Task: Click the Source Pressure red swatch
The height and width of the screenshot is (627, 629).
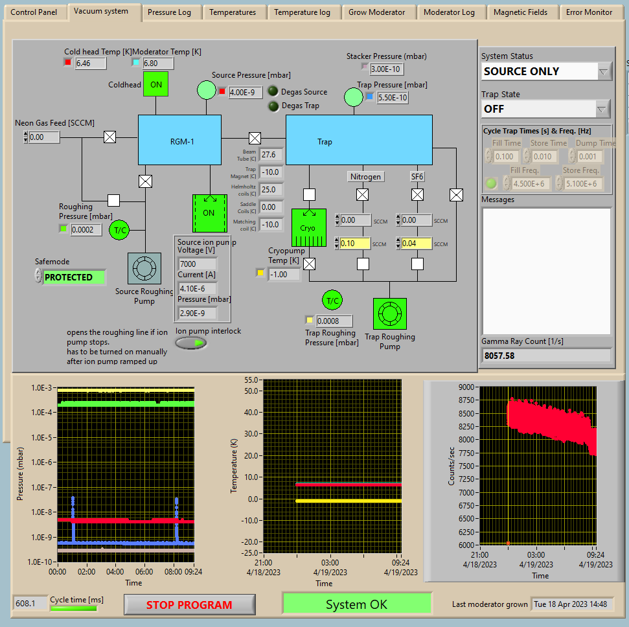Action: tap(222, 91)
